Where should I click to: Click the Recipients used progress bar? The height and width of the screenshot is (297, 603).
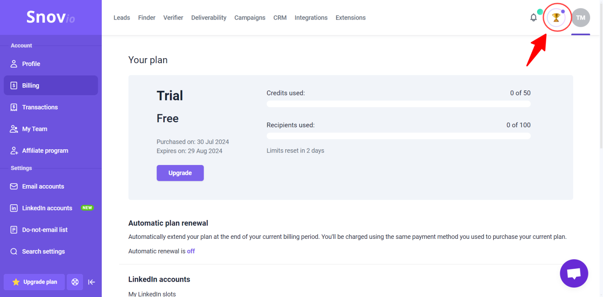[398, 136]
